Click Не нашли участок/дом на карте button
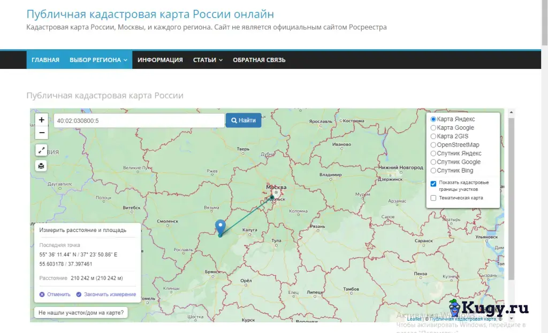Screen dimensions: 548x333 pyautogui.click(x=81, y=312)
